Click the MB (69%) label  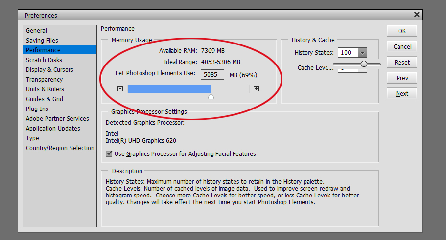coord(243,75)
